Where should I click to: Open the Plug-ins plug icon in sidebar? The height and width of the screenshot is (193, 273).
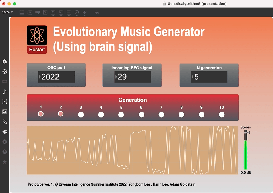pos(5,132)
